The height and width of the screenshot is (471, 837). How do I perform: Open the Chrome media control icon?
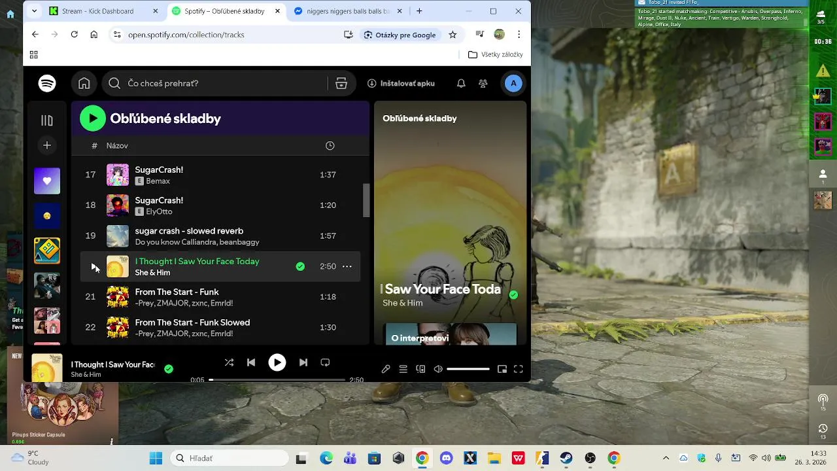[x=480, y=35]
